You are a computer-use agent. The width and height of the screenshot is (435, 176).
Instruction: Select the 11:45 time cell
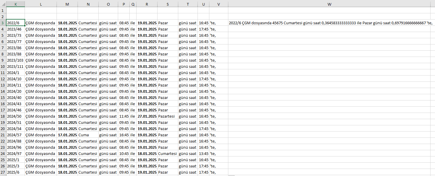(x=123, y=116)
